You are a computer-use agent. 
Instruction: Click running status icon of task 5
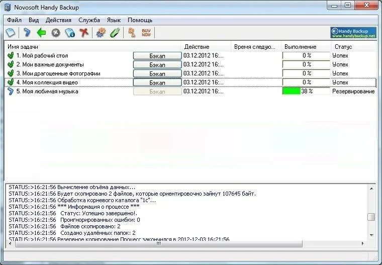[x=11, y=92]
